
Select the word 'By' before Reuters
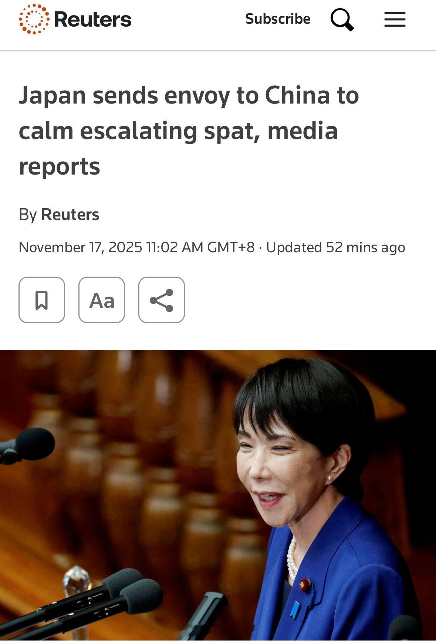[x=28, y=214]
